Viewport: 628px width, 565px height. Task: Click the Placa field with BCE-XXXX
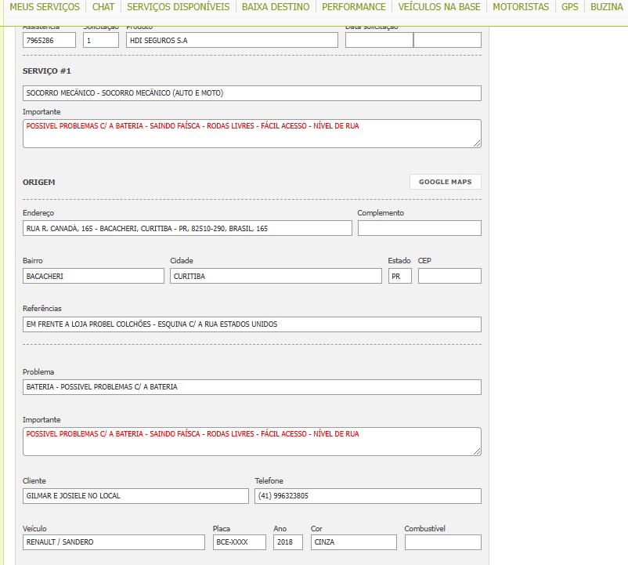point(239,542)
